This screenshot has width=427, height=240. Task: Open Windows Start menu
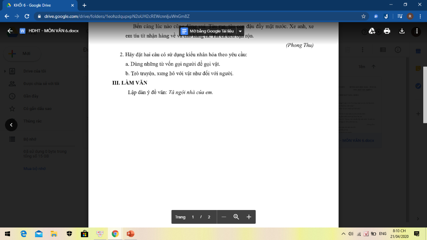8,234
